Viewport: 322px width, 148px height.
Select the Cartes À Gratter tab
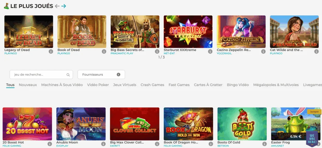click(x=208, y=85)
